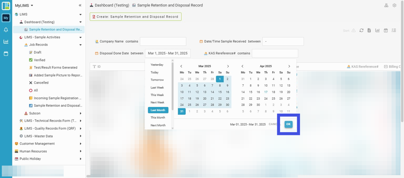Expand the MyLIMS workspace dropdown
This screenshot has width=404, height=178.
pyautogui.click(x=32, y=5)
